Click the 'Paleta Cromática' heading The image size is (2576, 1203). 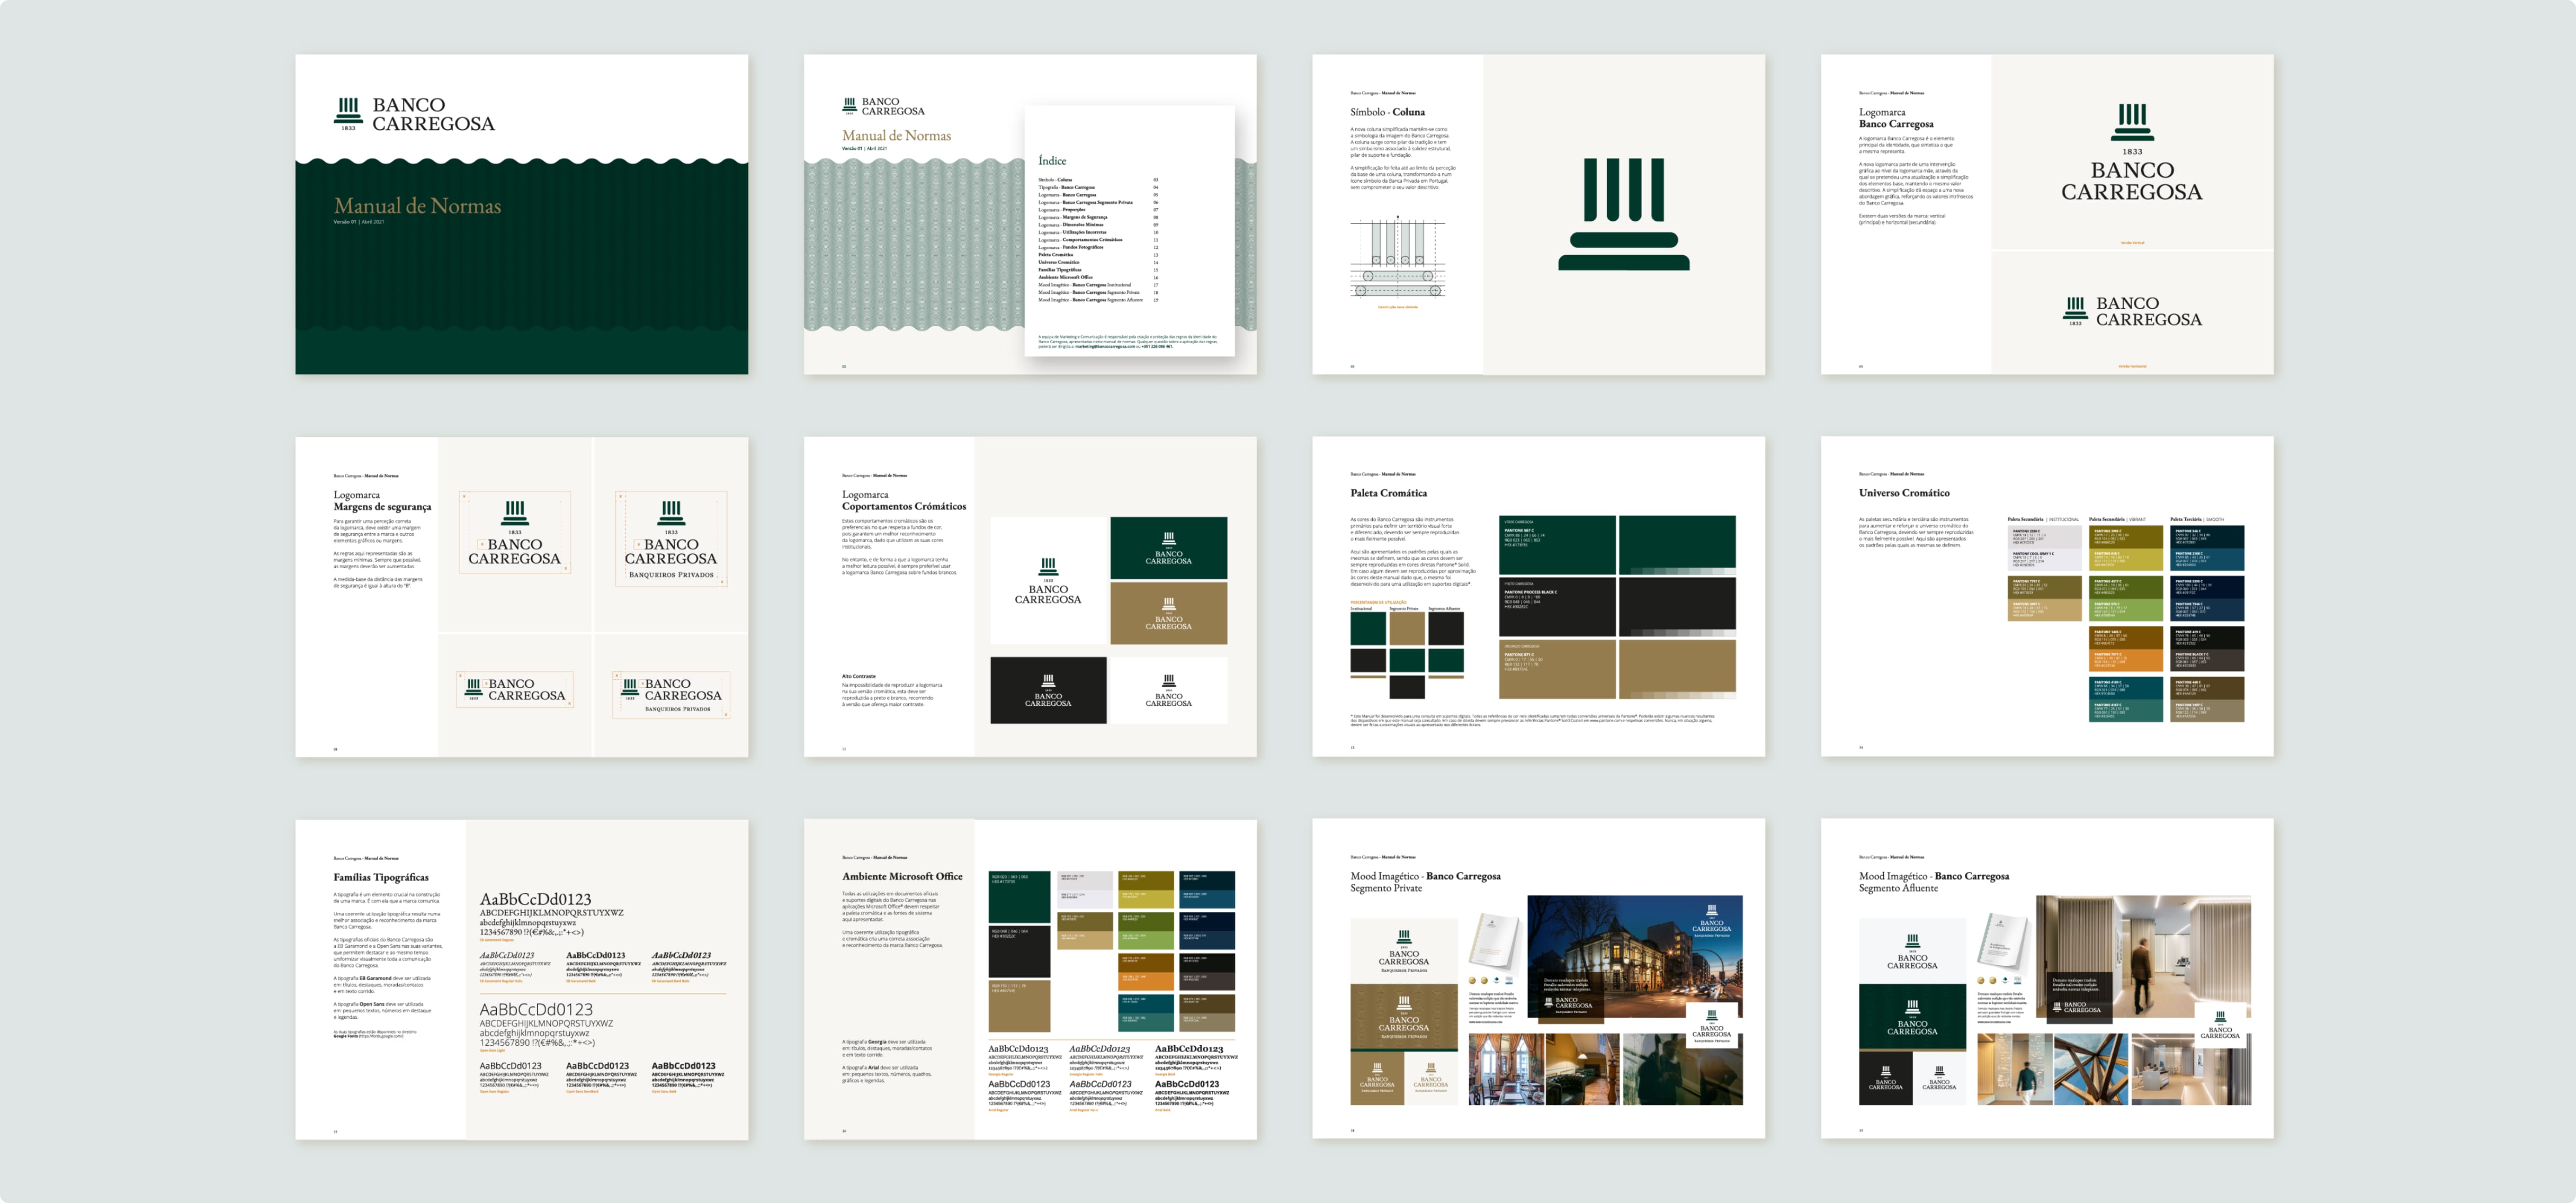pos(1388,493)
